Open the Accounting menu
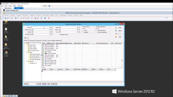Viewport: 173px width, 97px height. tap(46, 15)
